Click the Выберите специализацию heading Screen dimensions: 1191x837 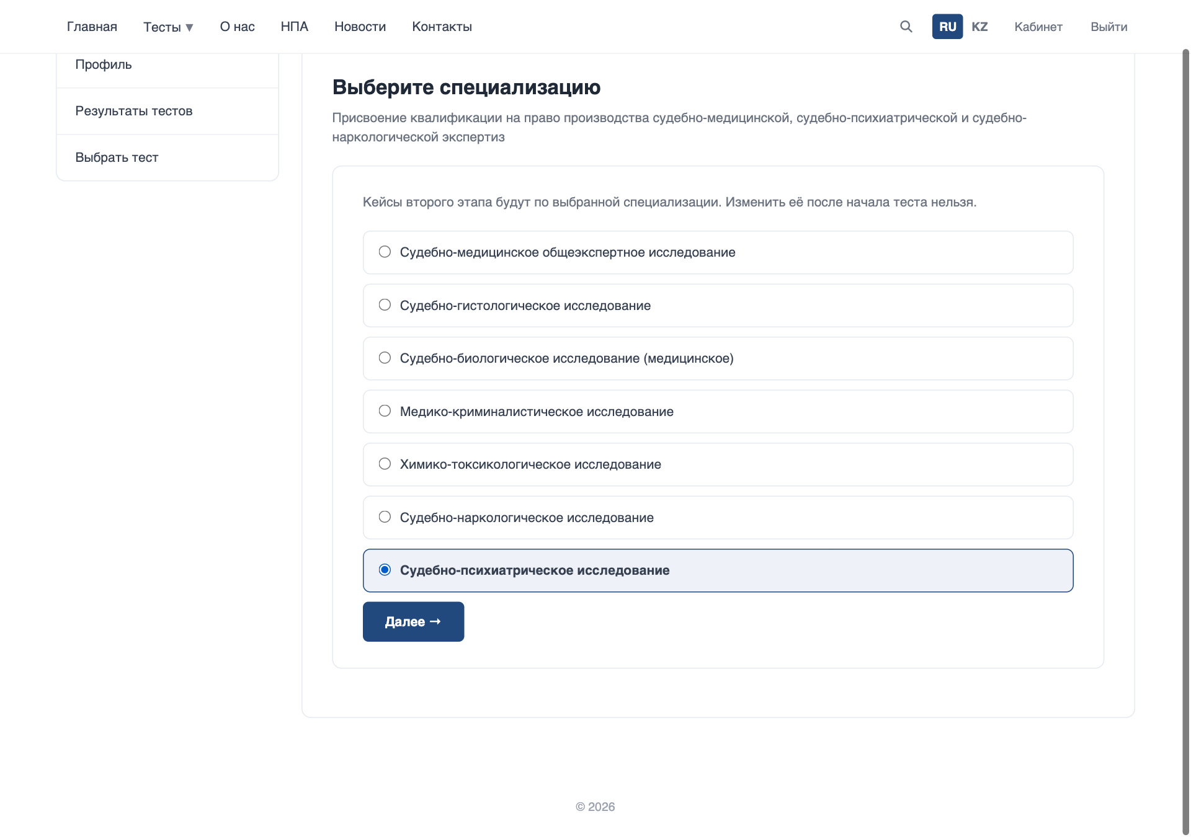[x=466, y=87]
